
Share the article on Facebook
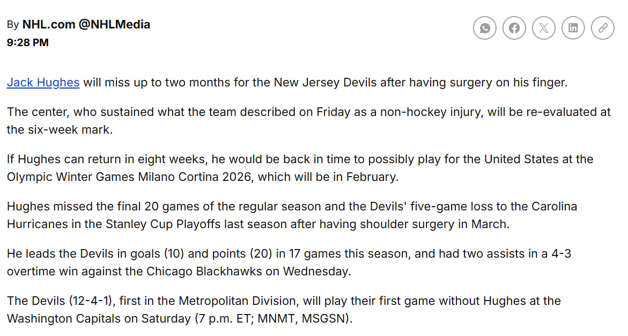pos(514,28)
